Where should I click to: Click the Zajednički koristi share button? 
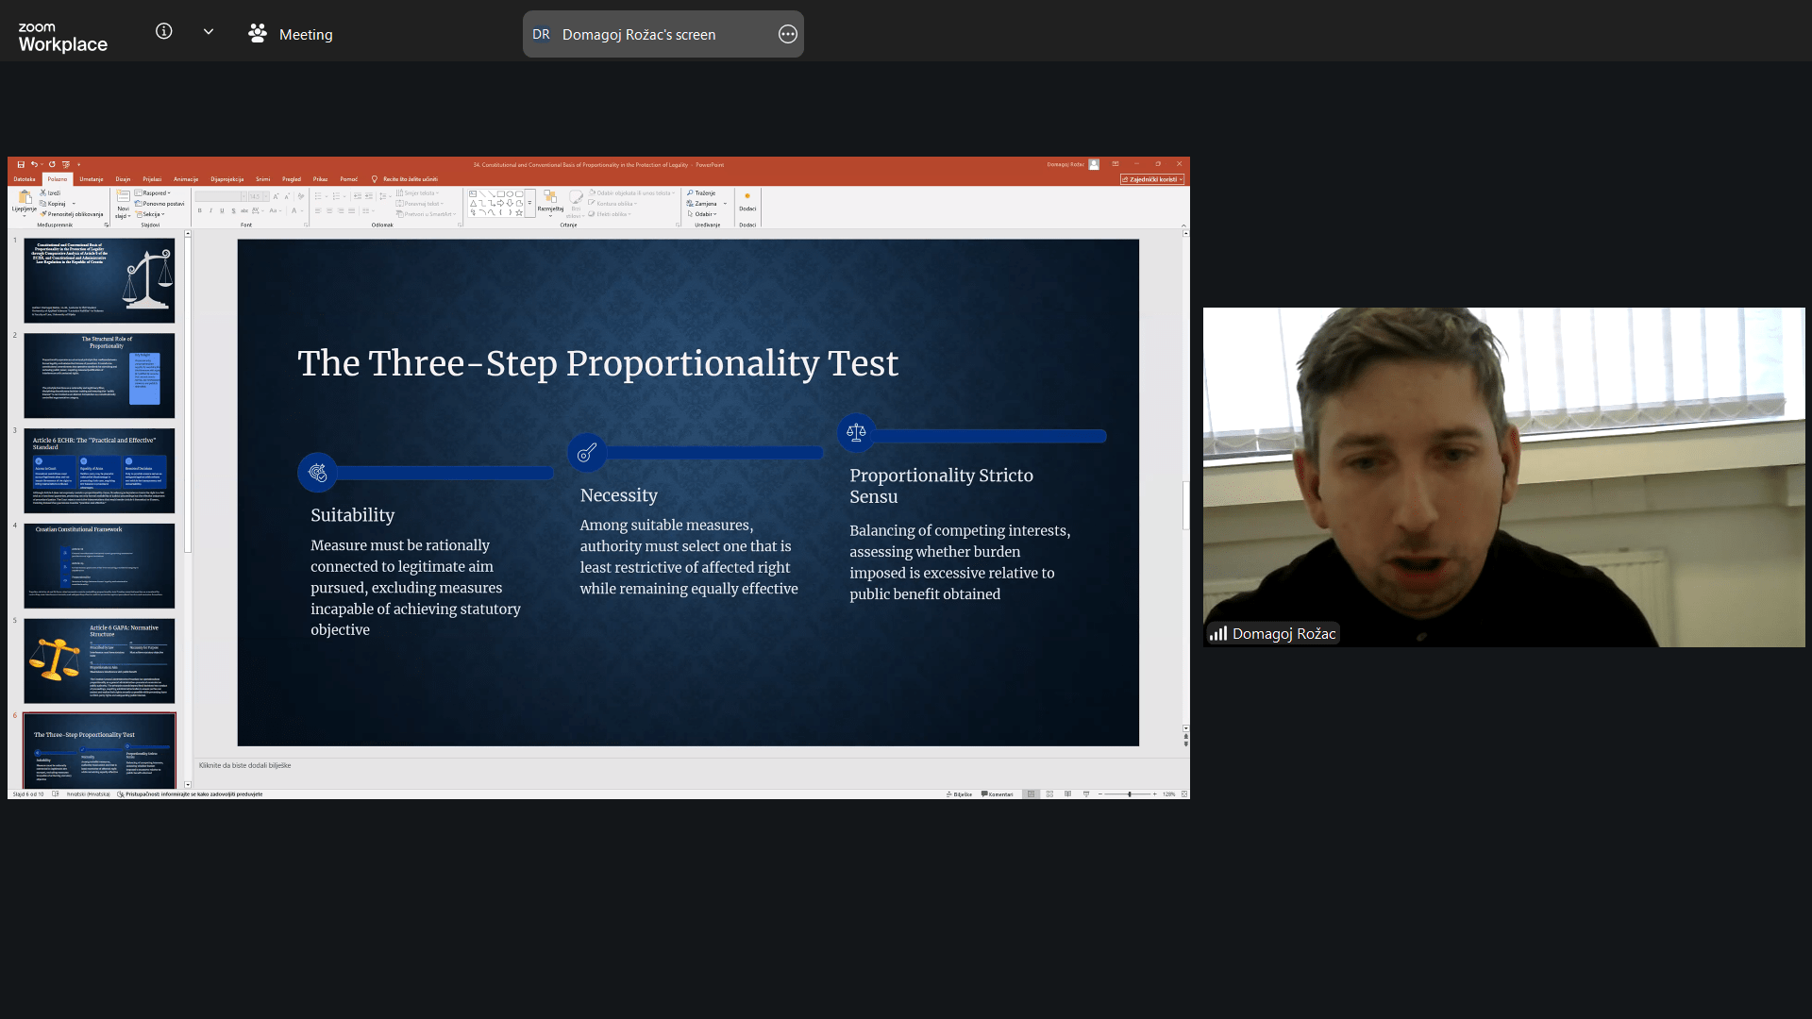click(1151, 179)
